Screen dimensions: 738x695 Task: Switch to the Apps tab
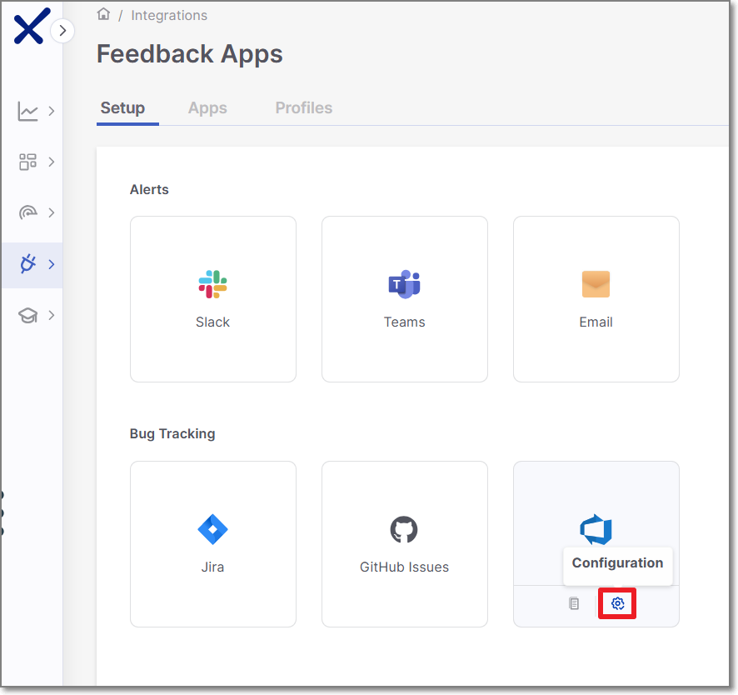(207, 108)
